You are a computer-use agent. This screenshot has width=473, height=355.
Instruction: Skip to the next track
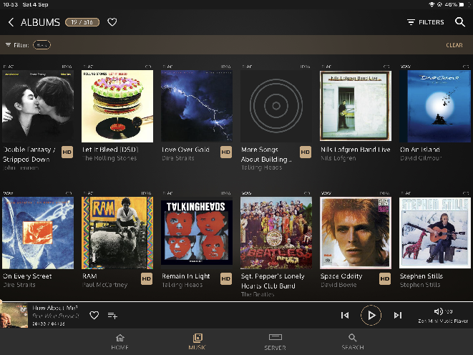point(398,315)
